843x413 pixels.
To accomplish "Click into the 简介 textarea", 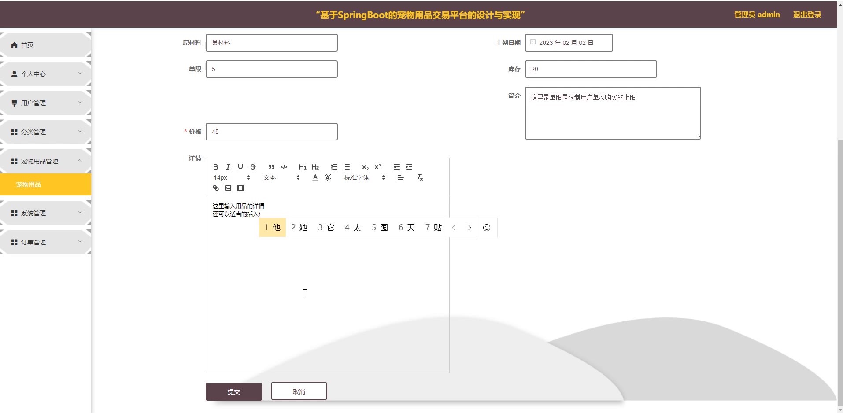I will (613, 113).
